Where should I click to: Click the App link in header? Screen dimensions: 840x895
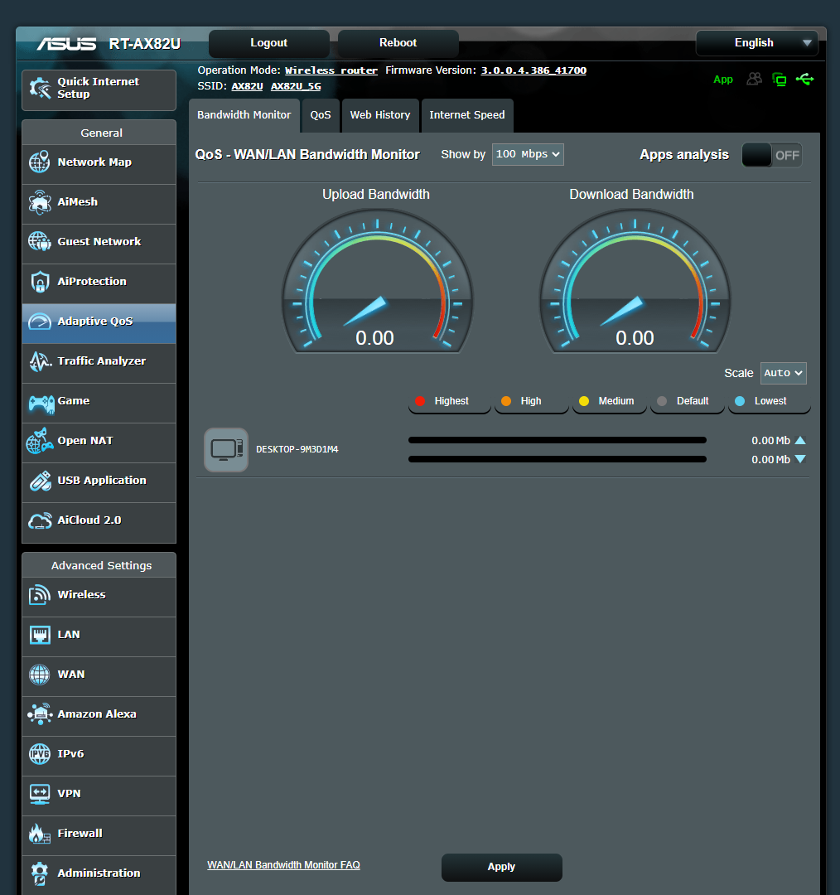tap(723, 80)
